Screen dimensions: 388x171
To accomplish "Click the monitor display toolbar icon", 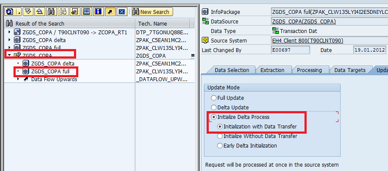I will [87, 12].
